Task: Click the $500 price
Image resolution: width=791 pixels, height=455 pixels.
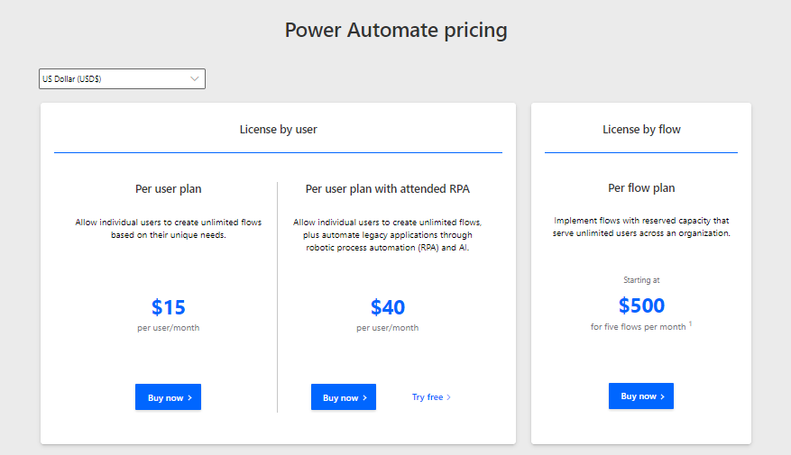Action: [641, 305]
